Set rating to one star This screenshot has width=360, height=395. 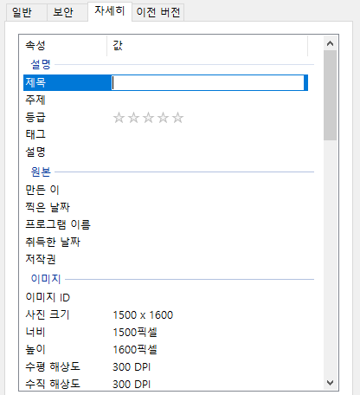(119, 118)
